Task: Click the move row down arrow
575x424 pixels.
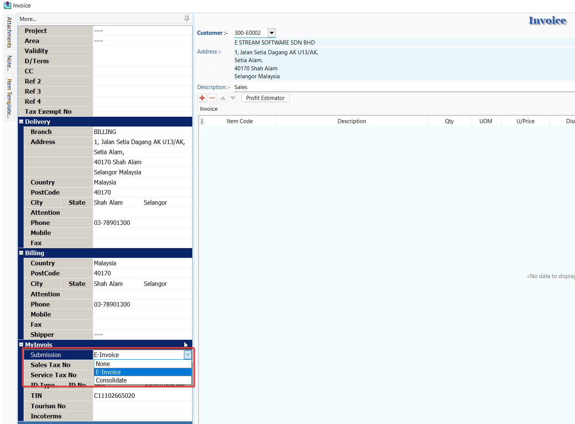Action: click(233, 98)
